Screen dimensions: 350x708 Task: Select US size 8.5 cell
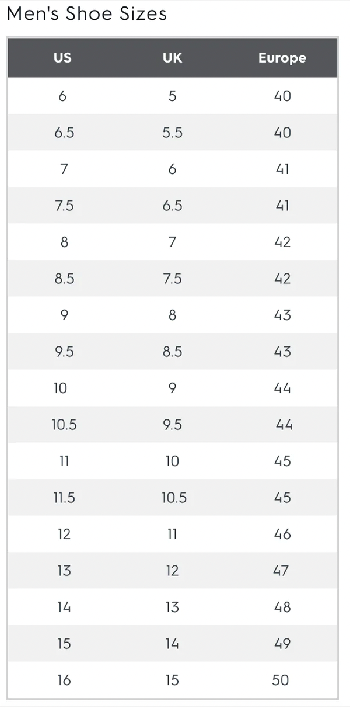[64, 279]
